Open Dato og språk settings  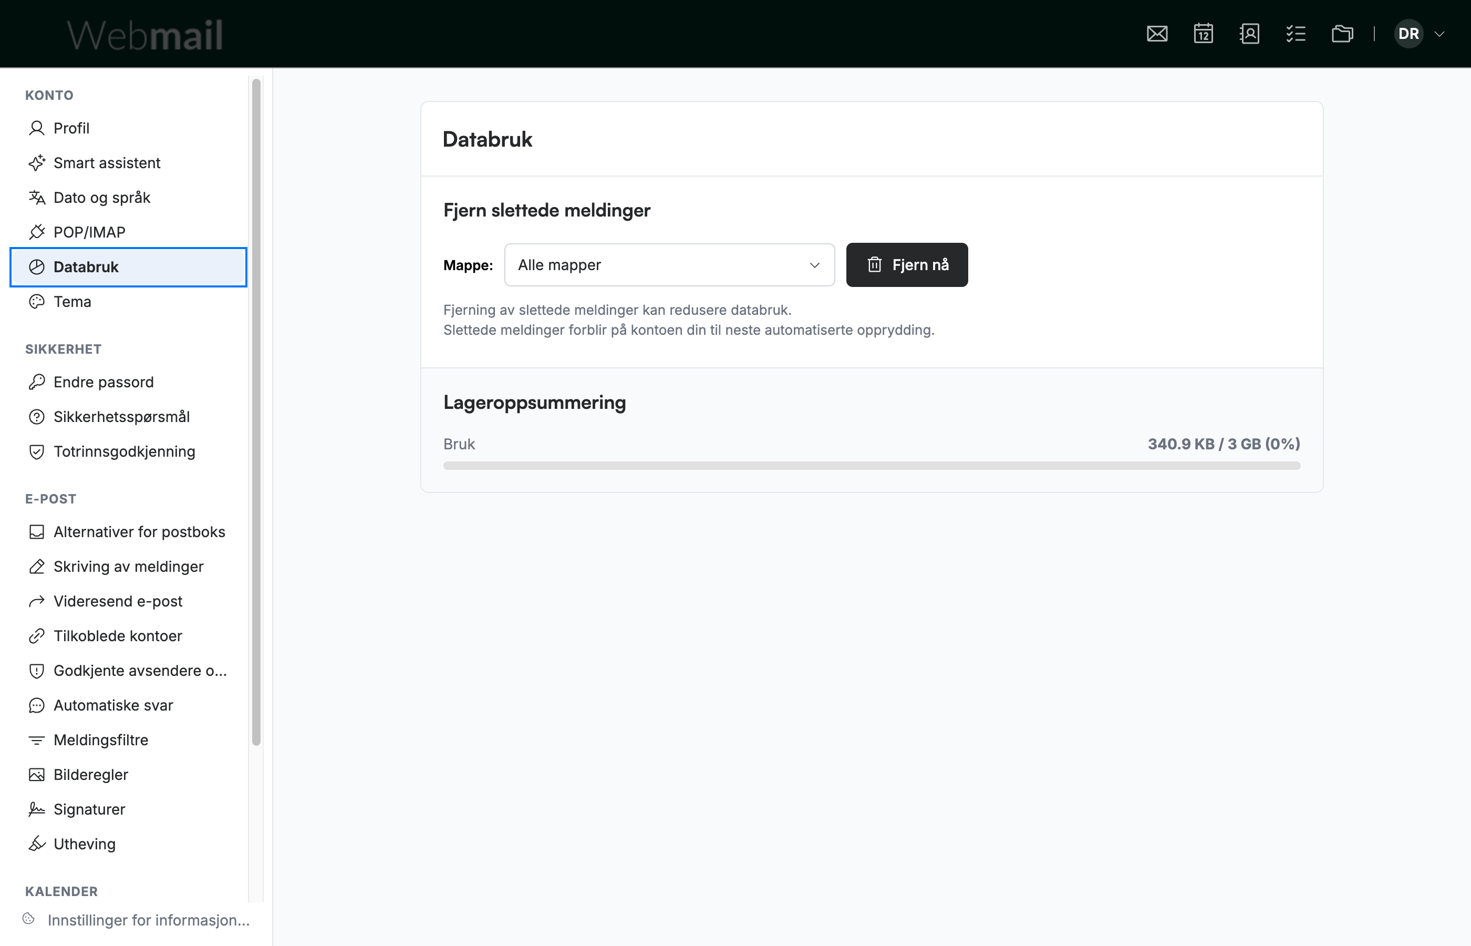(128, 197)
